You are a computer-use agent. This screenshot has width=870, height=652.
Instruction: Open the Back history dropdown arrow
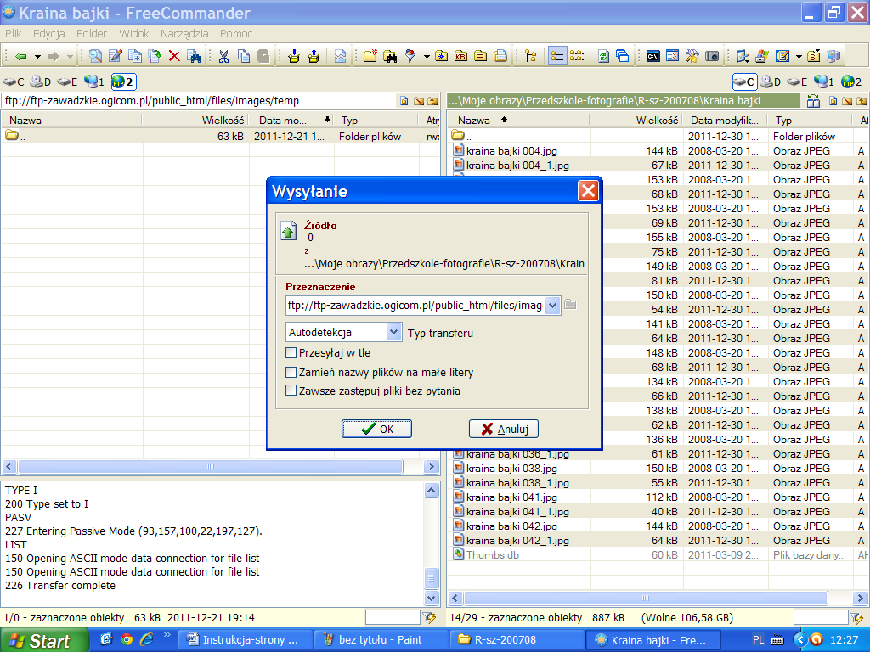click(x=37, y=57)
